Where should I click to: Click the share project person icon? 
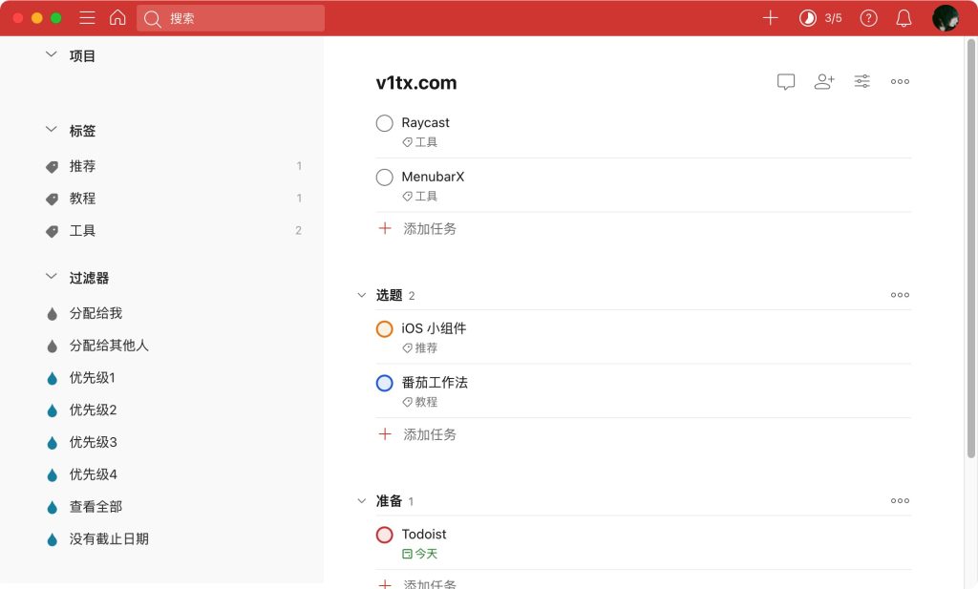pos(824,82)
